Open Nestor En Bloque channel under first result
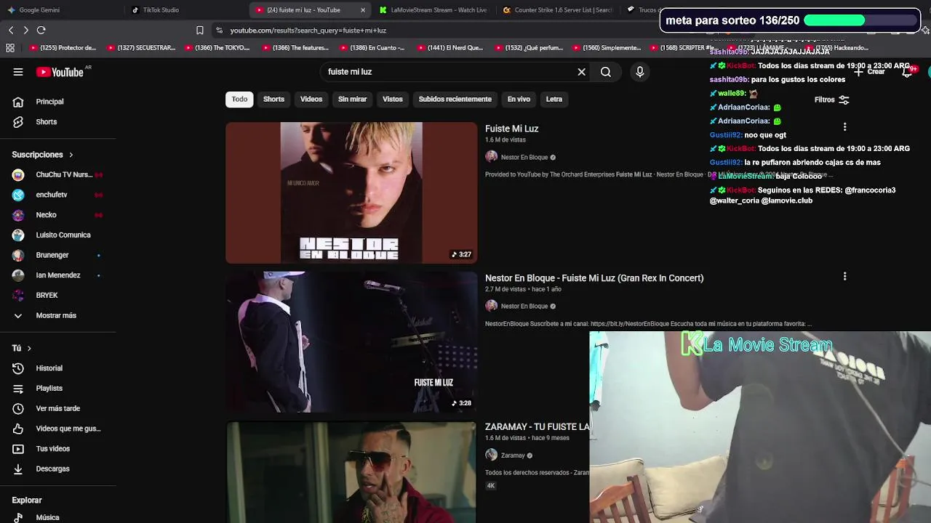This screenshot has height=523, width=931. (524, 157)
